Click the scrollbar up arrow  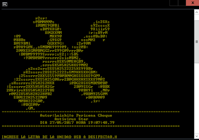point(197,12)
